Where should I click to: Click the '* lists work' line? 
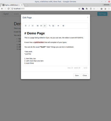point(28,52)
